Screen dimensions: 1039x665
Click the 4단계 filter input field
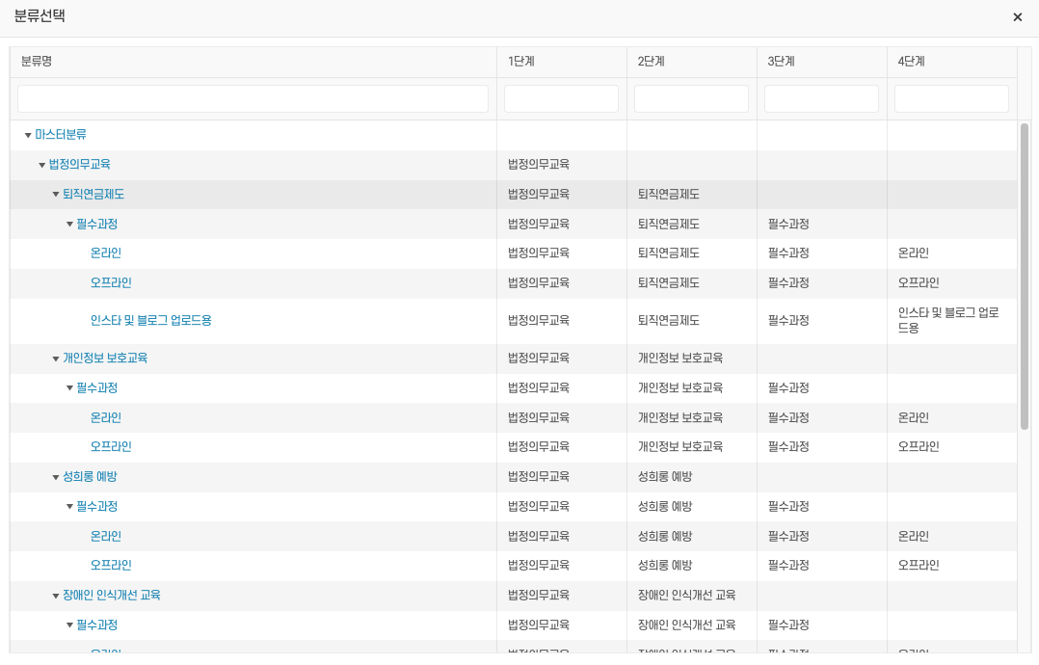[x=951, y=99]
